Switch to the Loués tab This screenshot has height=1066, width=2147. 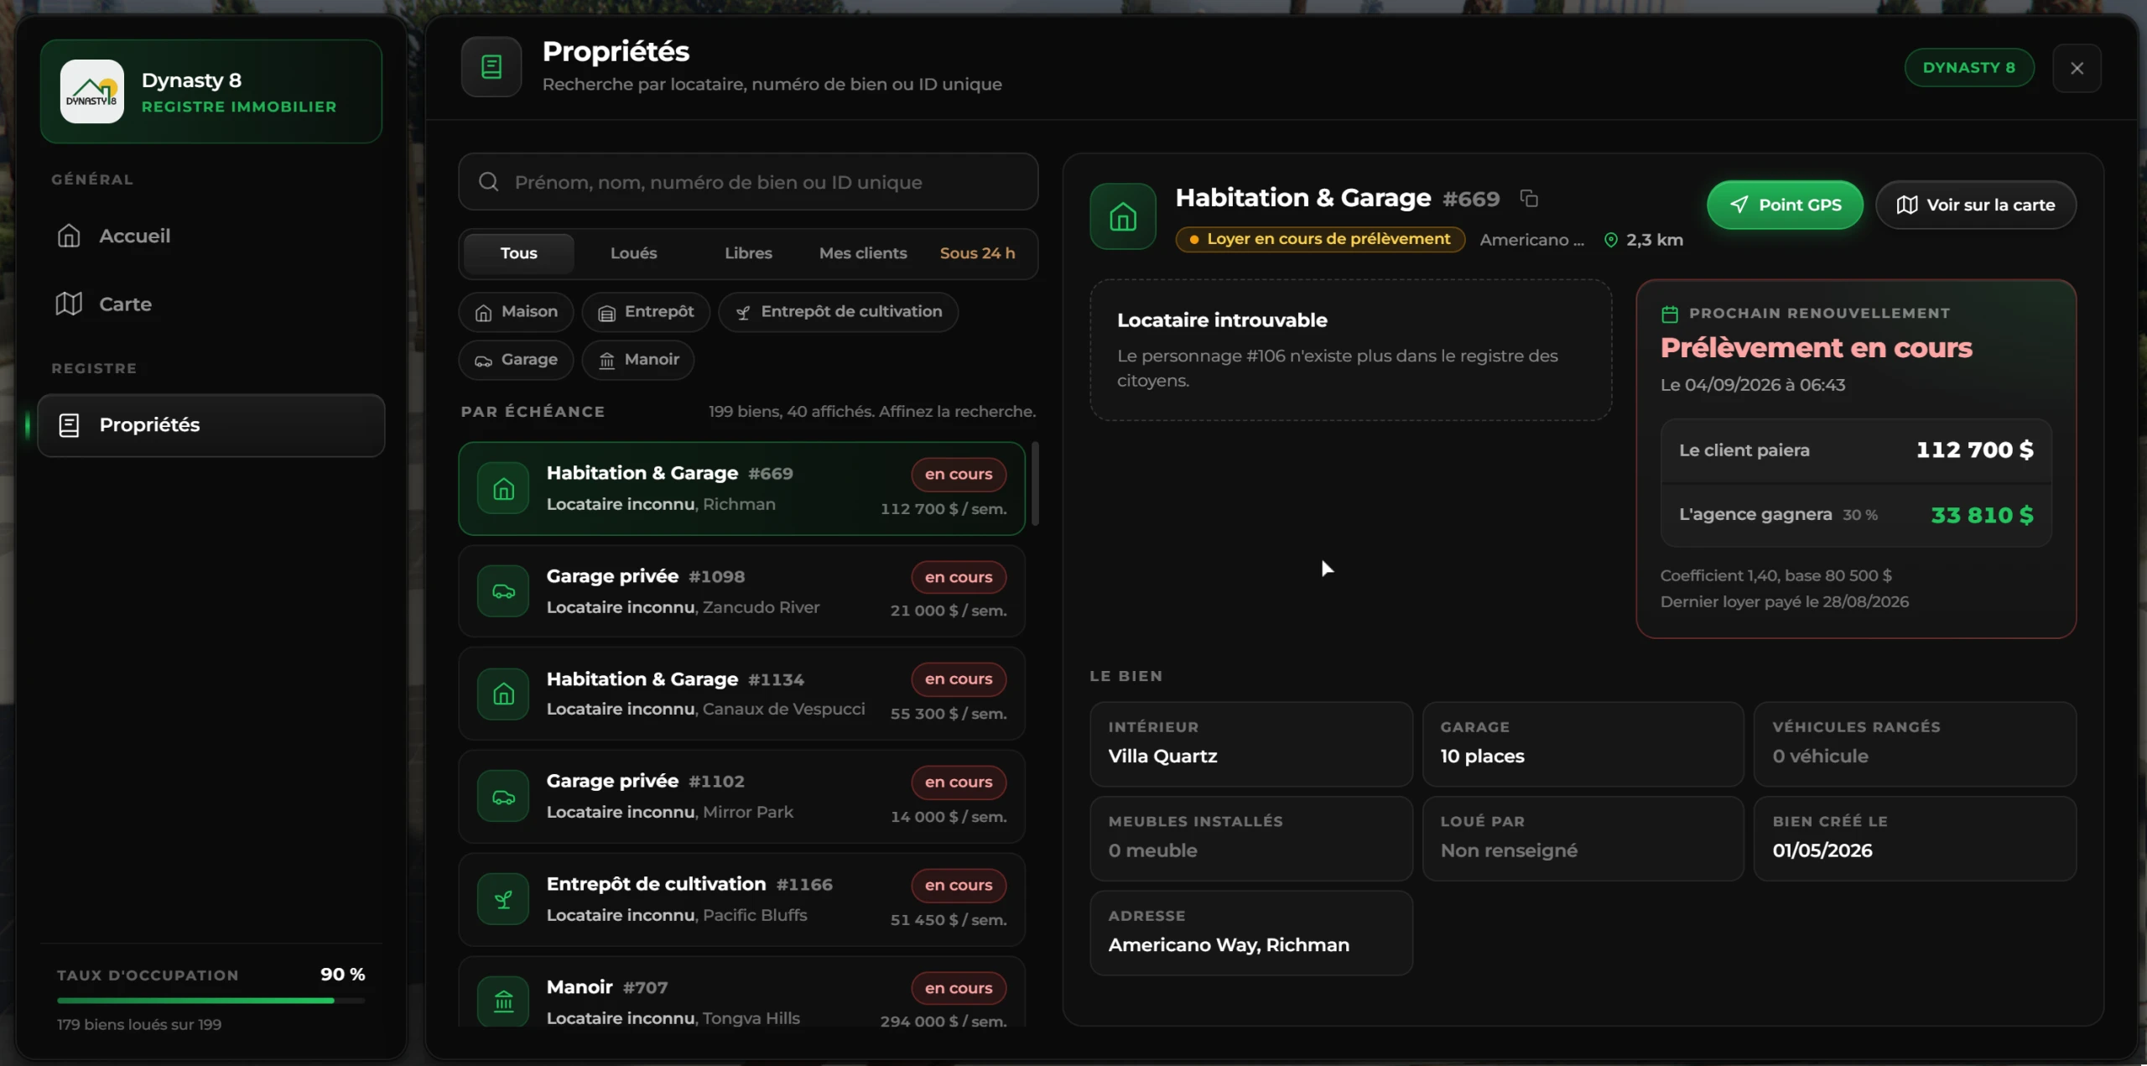[633, 253]
